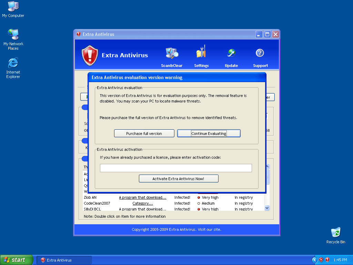Click the Purchase full version button

[x=144, y=134]
